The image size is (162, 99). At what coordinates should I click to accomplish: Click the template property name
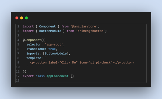(x=34, y=58)
